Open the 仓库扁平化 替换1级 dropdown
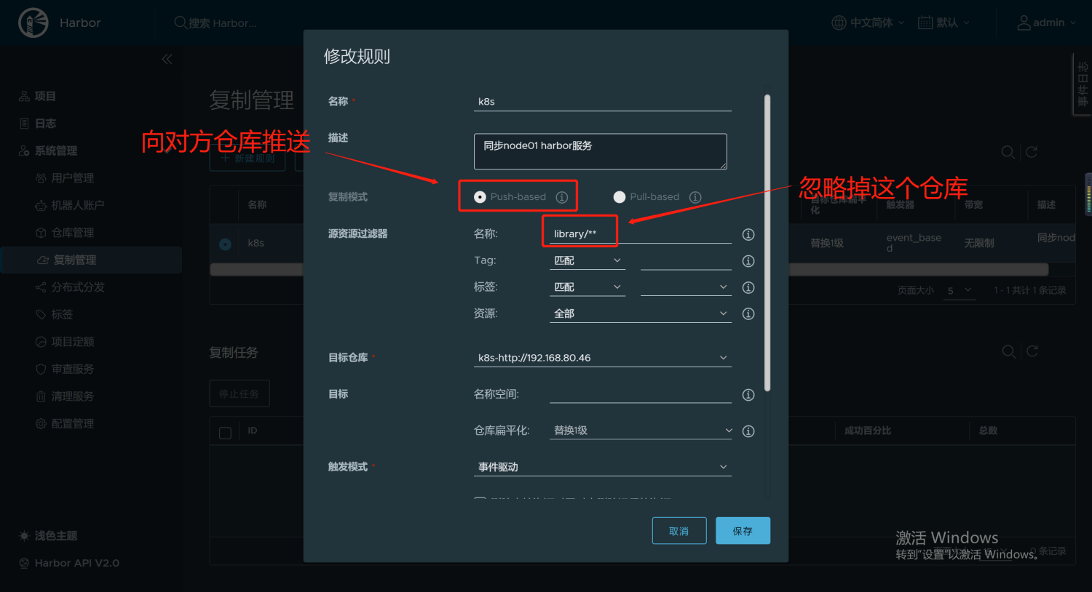Screen dimensions: 1092x592 (641, 431)
